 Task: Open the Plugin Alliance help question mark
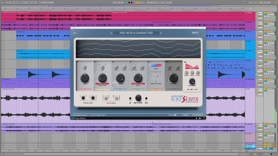tap(204, 118)
